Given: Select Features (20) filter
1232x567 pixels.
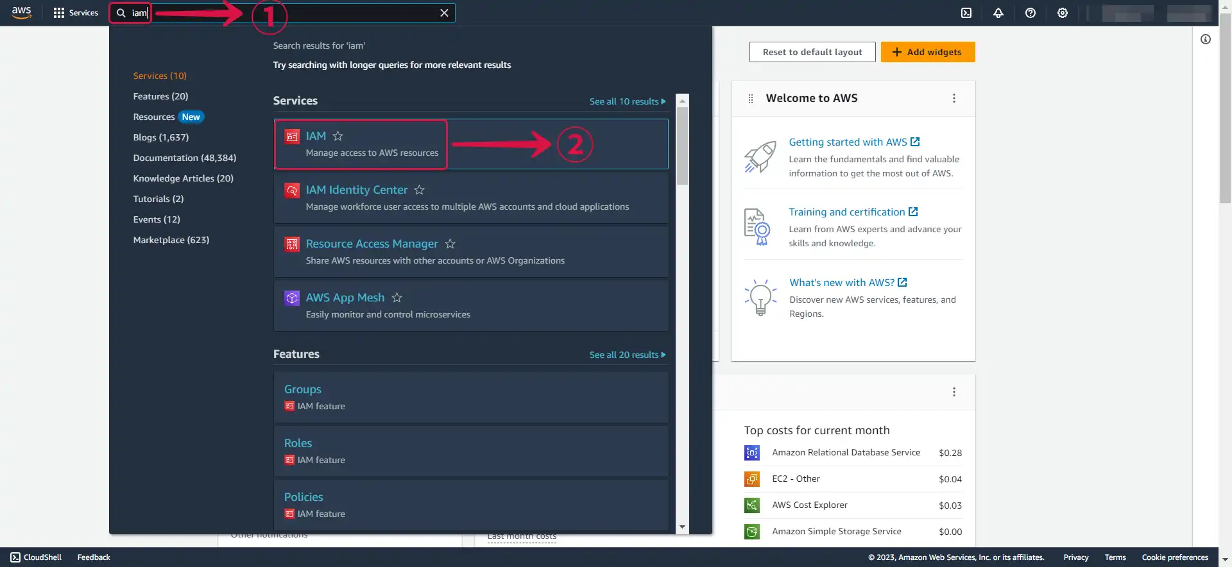Looking at the screenshot, I should 160,96.
